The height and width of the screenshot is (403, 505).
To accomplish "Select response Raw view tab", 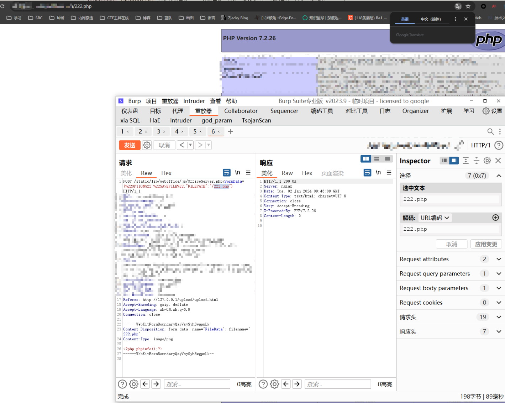I will coord(287,173).
